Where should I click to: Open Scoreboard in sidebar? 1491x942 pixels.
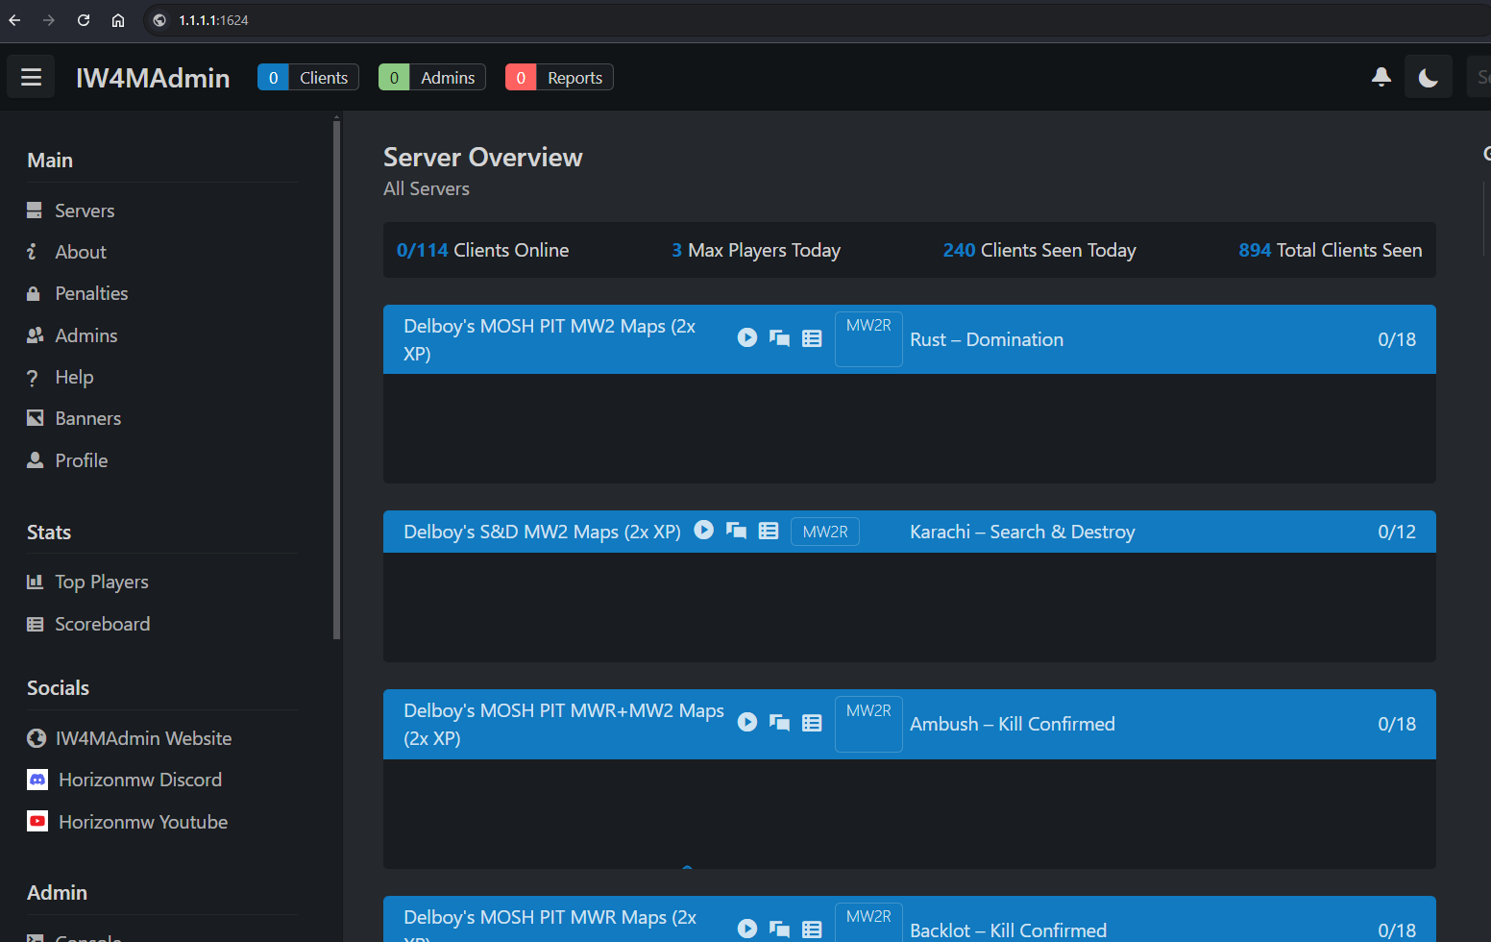click(x=103, y=624)
